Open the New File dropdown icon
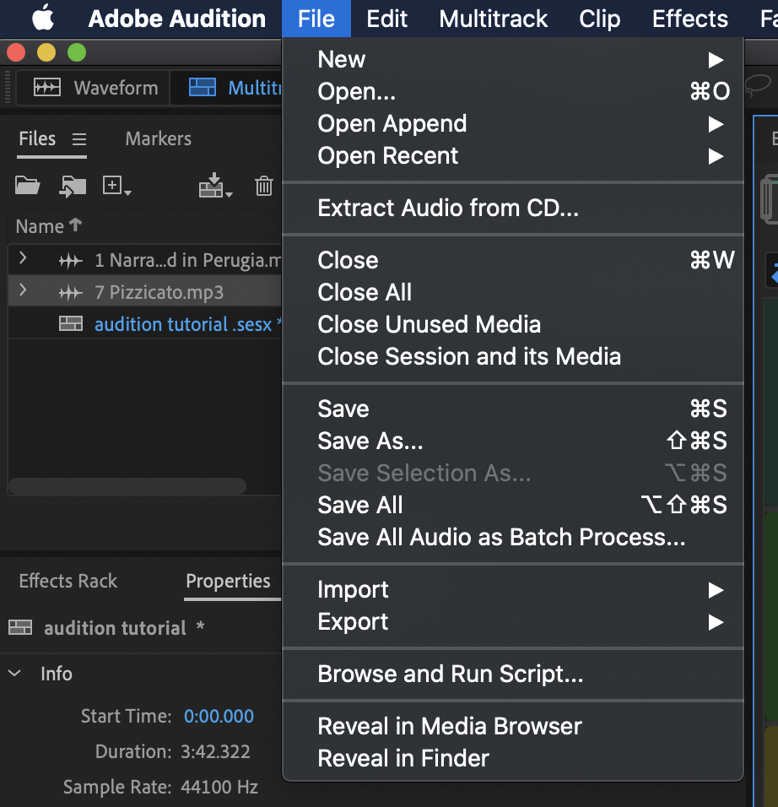The image size is (778, 807). click(116, 186)
